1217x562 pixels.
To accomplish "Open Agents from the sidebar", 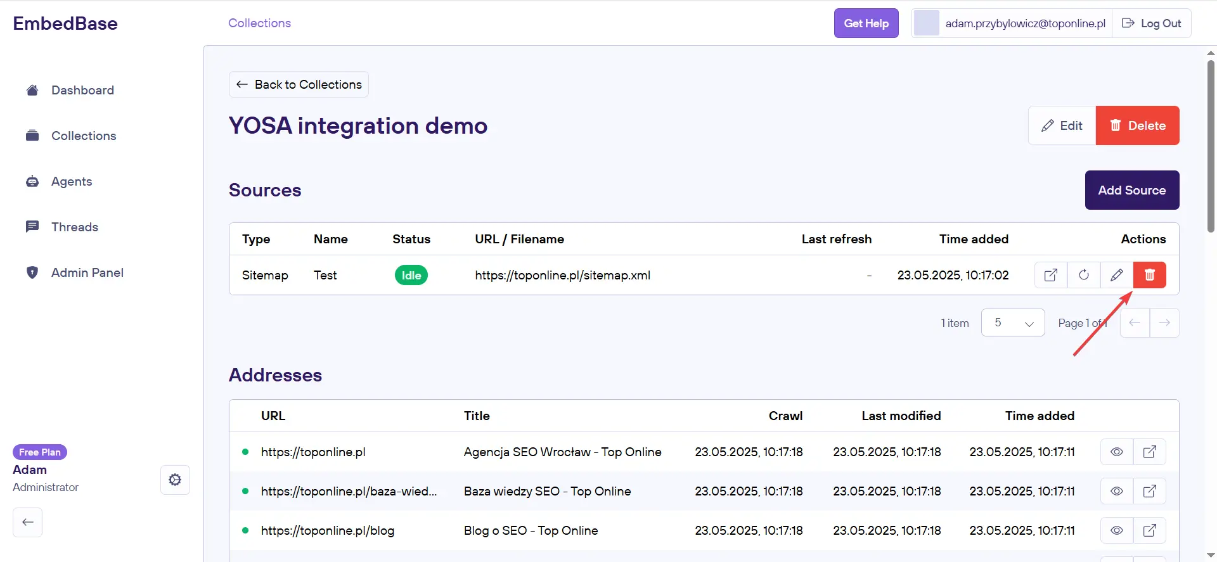I will tap(72, 181).
